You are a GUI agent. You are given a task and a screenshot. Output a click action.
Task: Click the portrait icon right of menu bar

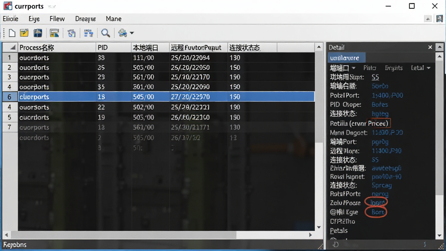point(439,19)
